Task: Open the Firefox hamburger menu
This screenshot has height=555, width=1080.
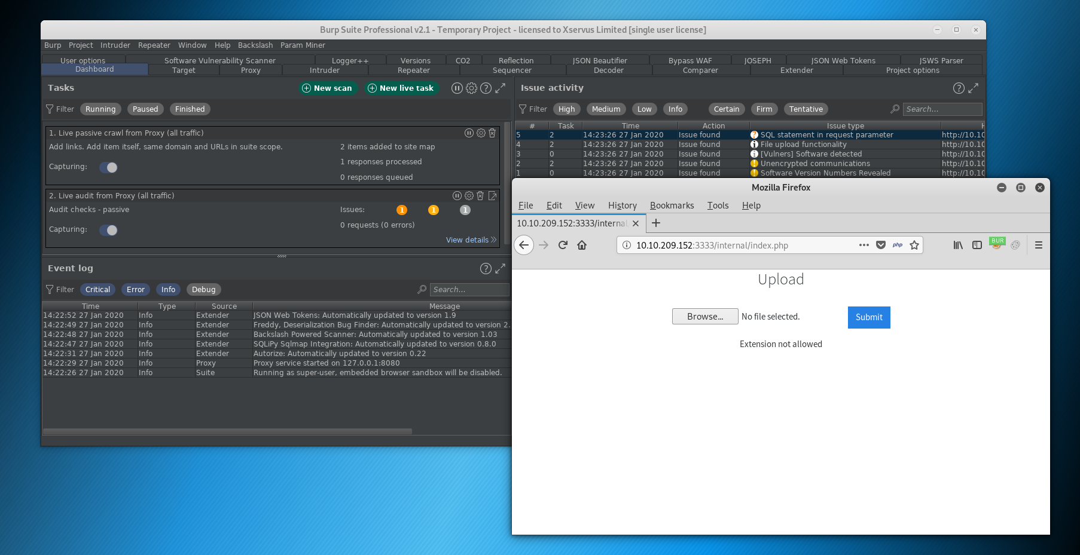Action: (x=1039, y=245)
